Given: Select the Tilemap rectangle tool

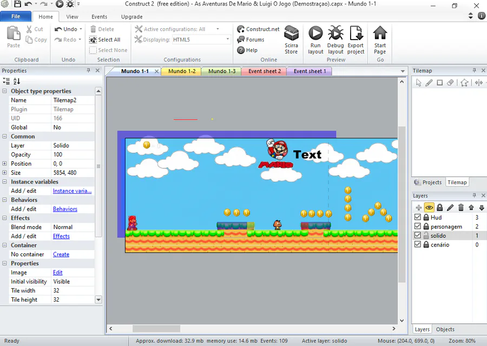Looking at the screenshot, I should click(x=439, y=83).
